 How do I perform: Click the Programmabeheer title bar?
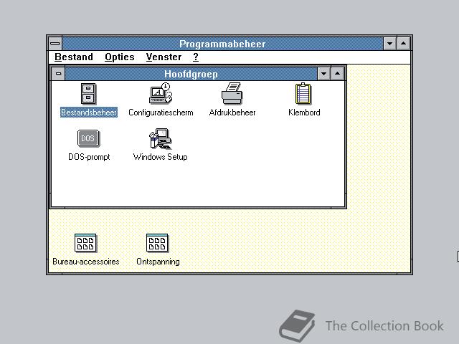tap(222, 44)
